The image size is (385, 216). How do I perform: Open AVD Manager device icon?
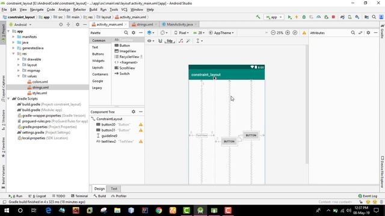pos(350,17)
